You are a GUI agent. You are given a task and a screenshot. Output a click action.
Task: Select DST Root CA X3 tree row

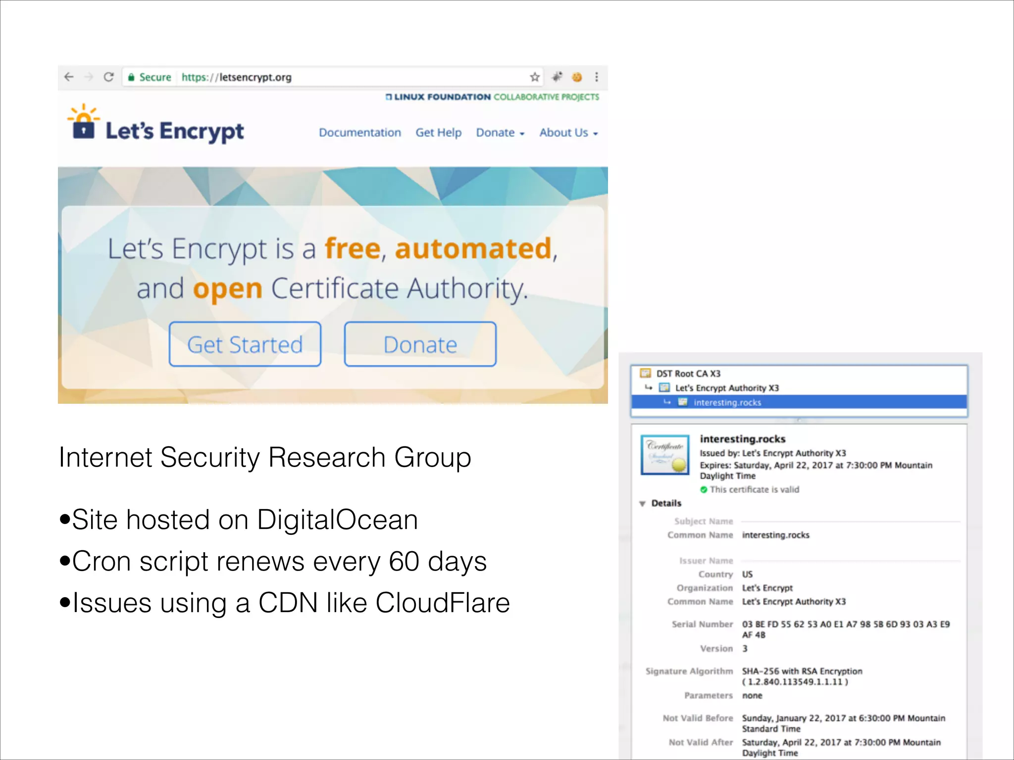[799, 374]
